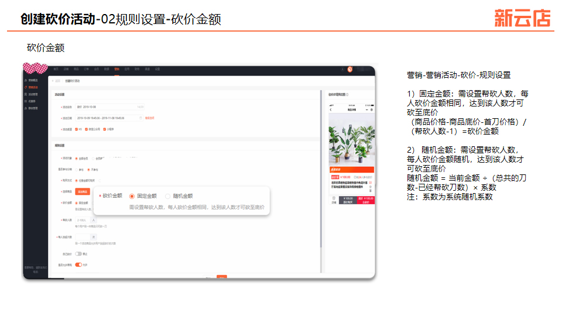This screenshot has height=316, width=562.
Task: Open the 首页 tab in top navigation
Action: (x=56, y=69)
